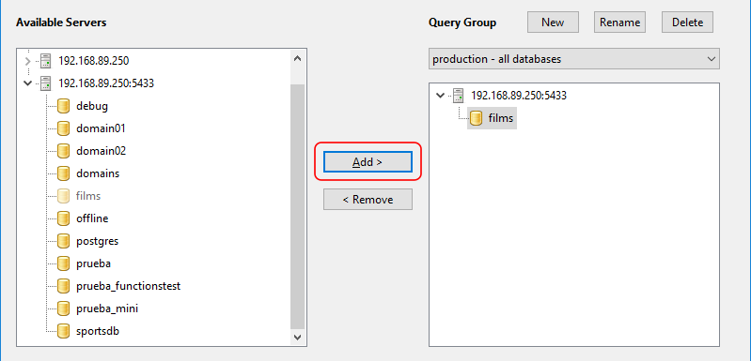Screen dimensions: 751x361
Task: Select the prueba database label
Action: [x=93, y=263]
